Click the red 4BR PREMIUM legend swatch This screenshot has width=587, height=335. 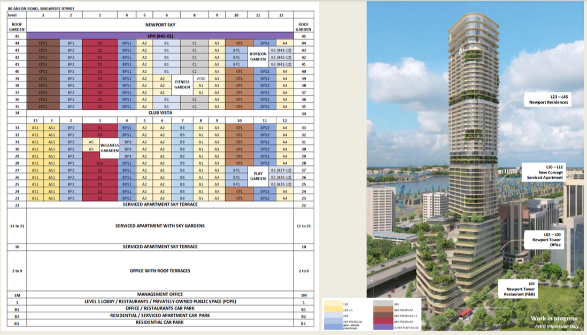383,322
